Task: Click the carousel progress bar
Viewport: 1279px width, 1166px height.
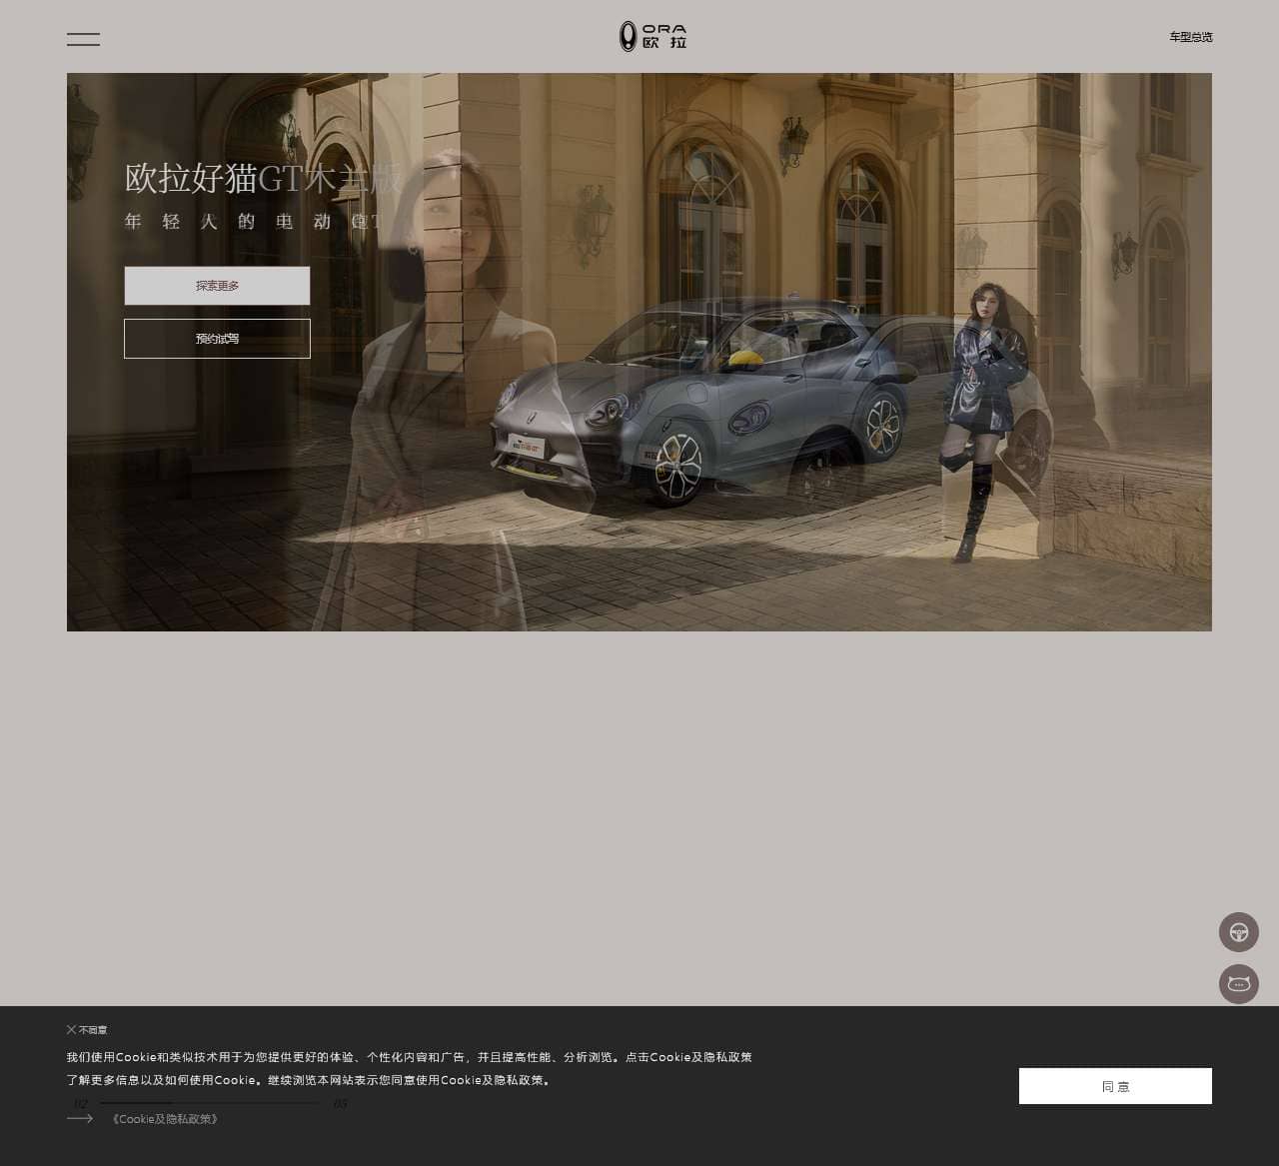Action: tap(210, 1103)
